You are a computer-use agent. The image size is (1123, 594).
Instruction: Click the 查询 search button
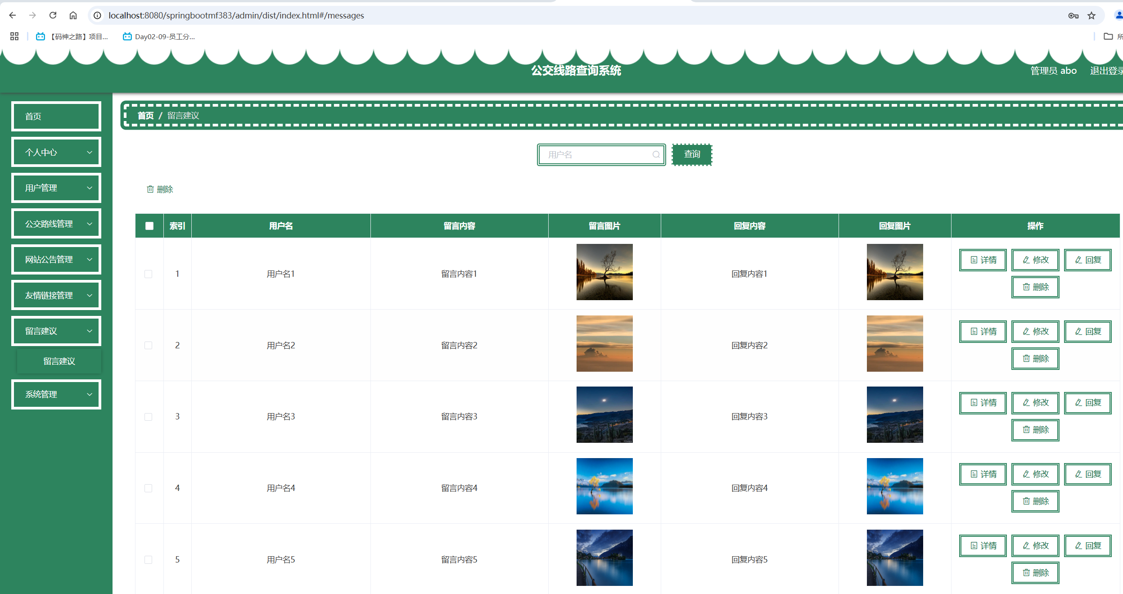pos(692,154)
